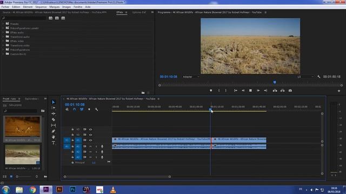Select the Track Select Forward tool
Screen dimensions: 346x194
click(54, 108)
